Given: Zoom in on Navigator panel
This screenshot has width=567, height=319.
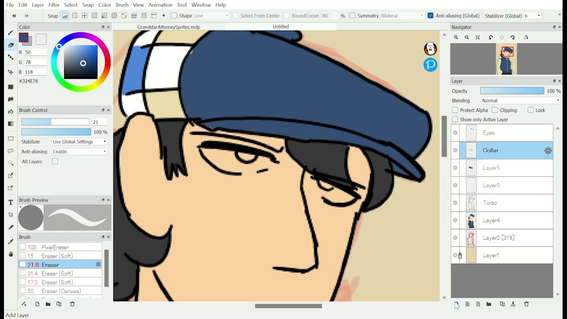Looking at the screenshot, I should 456,38.
